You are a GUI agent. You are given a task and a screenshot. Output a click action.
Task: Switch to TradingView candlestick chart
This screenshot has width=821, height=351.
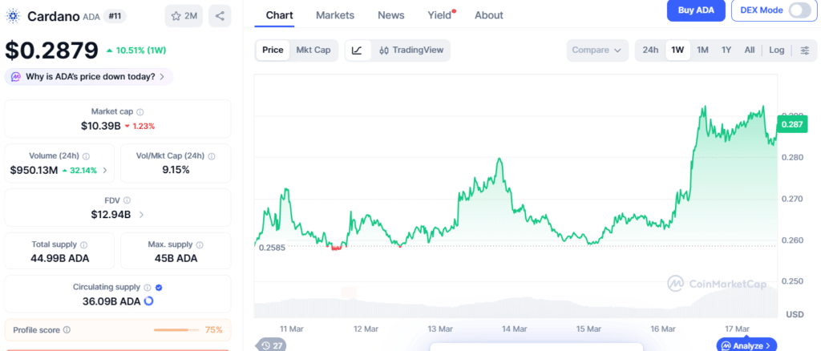tap(411, 50)
